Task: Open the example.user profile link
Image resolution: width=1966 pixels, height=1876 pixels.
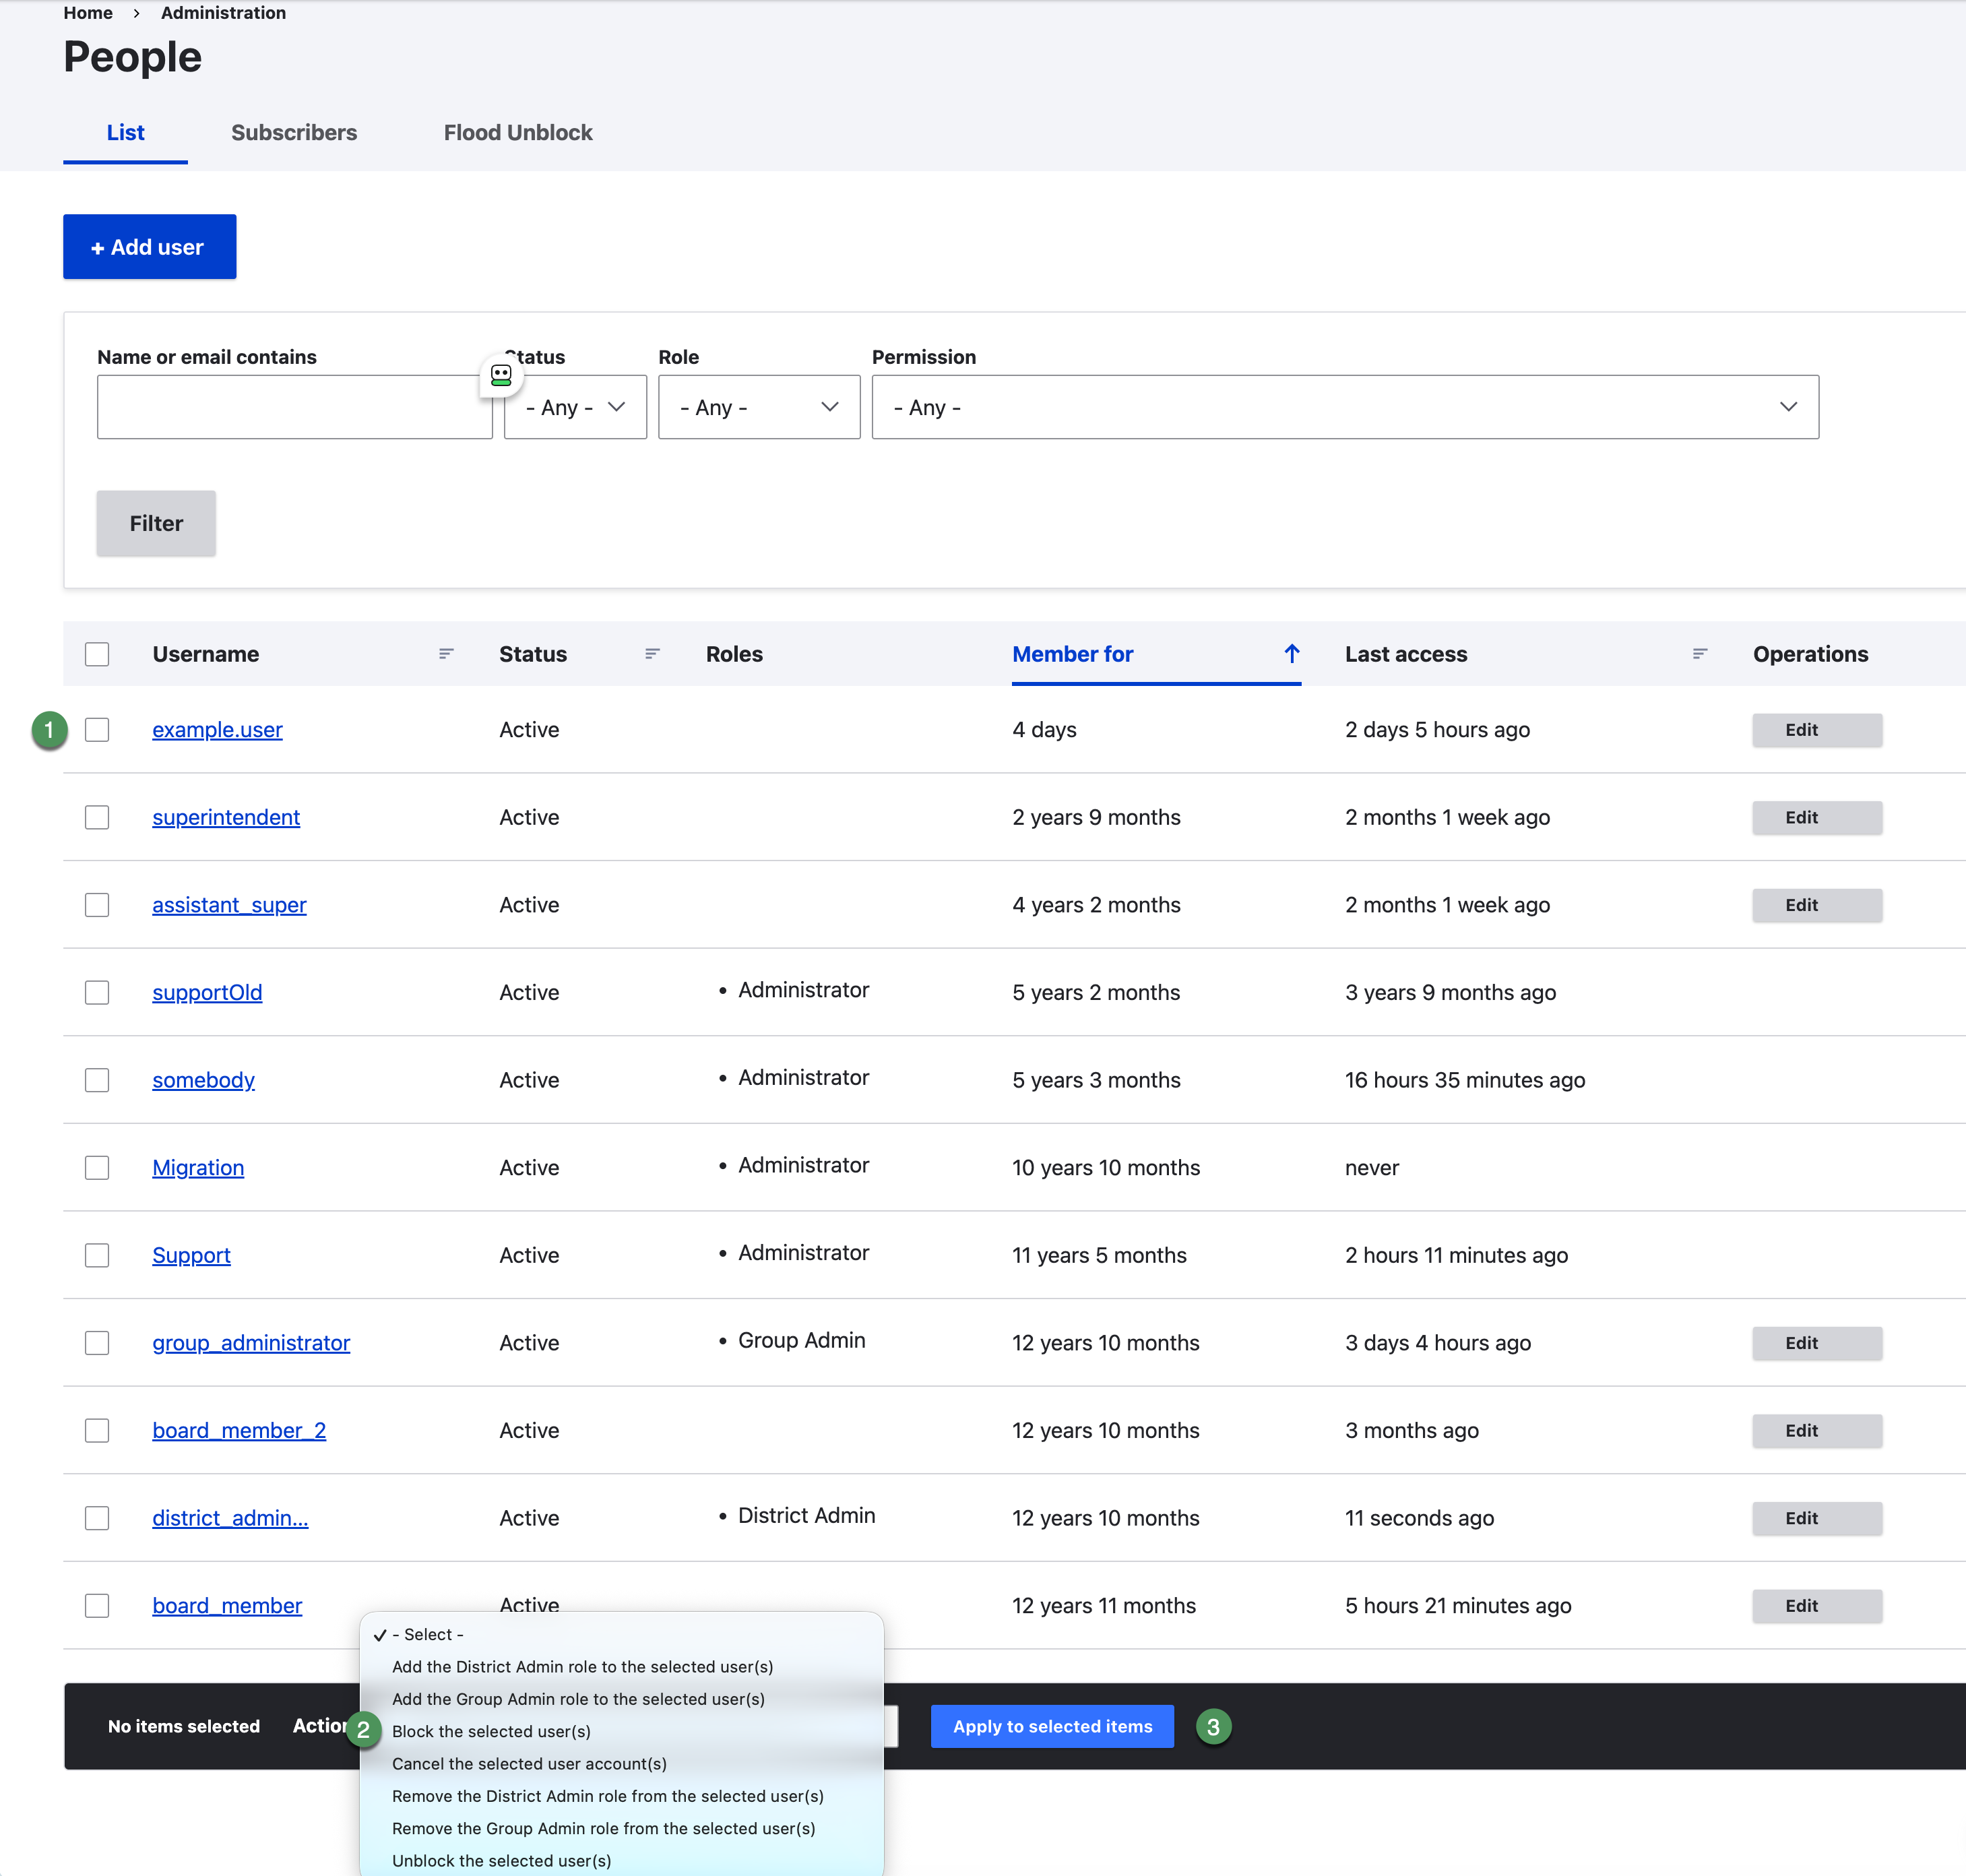Action: 217,730
